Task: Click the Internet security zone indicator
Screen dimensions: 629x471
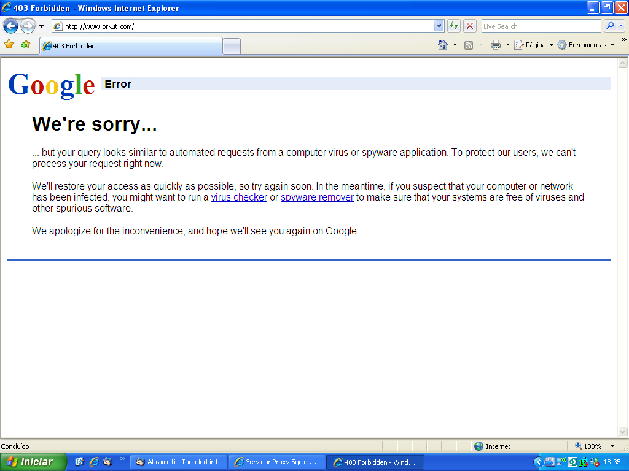Action: [x=492, y=446]
